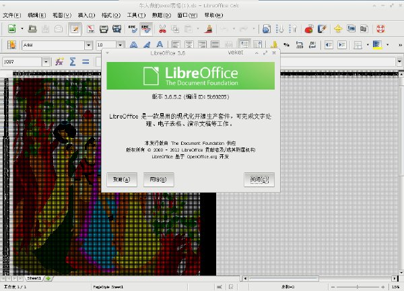404x291 pixels.
Task: Insert a Chart using the chart icon
Action: click(x=308, y=28)
